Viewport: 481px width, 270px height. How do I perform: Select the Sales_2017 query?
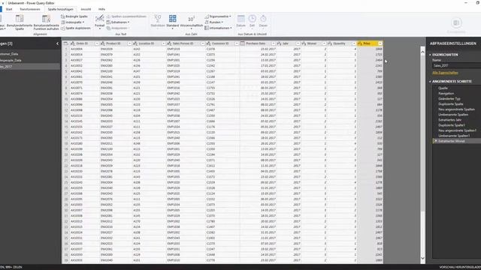click(x=30, y=67)
